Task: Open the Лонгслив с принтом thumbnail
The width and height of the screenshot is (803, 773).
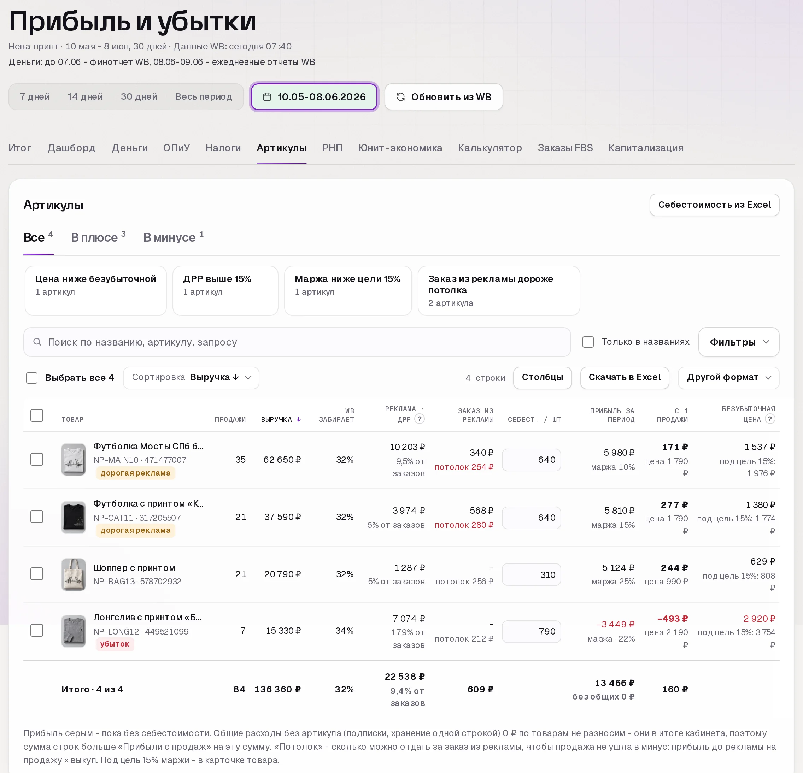Action: [73, 631]
